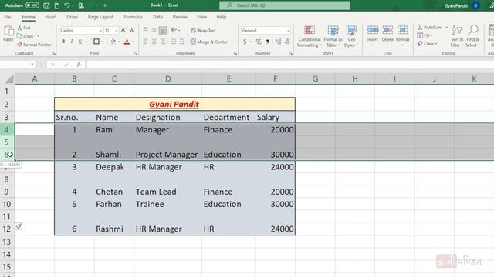The height and width of the screenshot is (277, 494).
Task: Click the formula bar input
Action: click(x=290, y=65)
